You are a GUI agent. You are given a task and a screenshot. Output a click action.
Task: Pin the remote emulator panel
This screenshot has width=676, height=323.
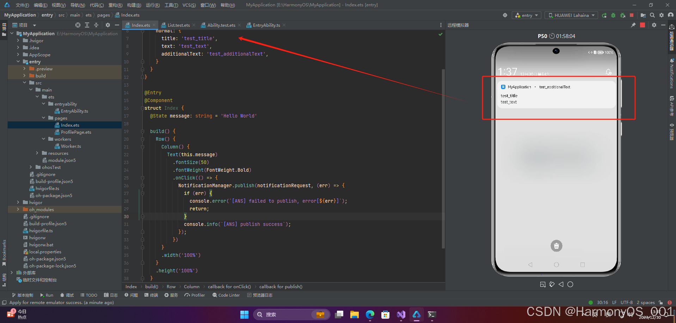point(633,25)
